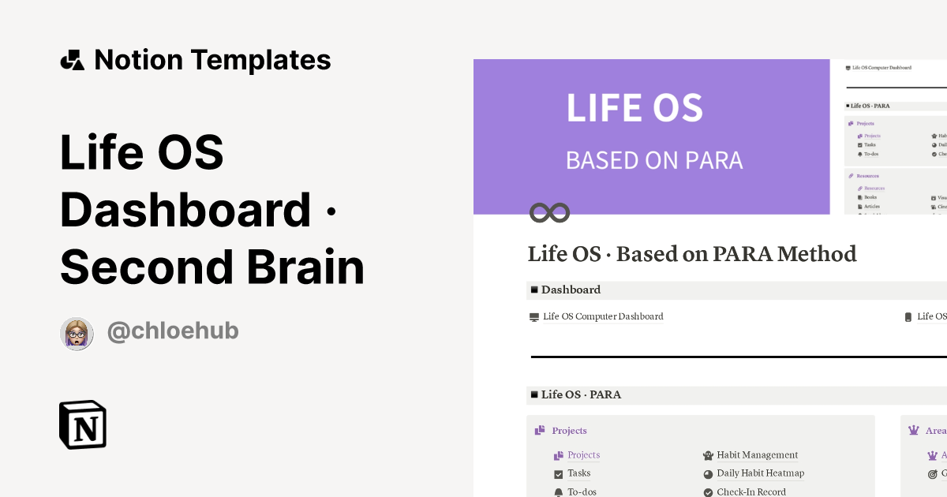
Task: Click the check-circle icon next to Check-In Record
Action: coord(708,491)
